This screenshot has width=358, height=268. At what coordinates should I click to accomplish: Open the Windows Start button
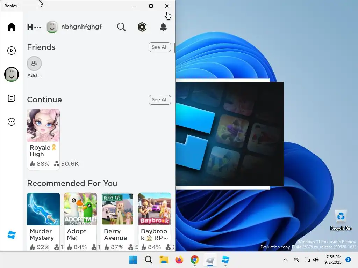coord(133,260)
